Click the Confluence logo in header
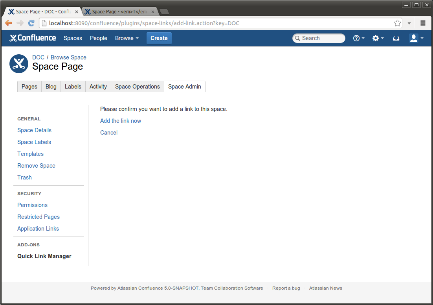This screenshot has height=305, width=433. [x=33, y=38]
